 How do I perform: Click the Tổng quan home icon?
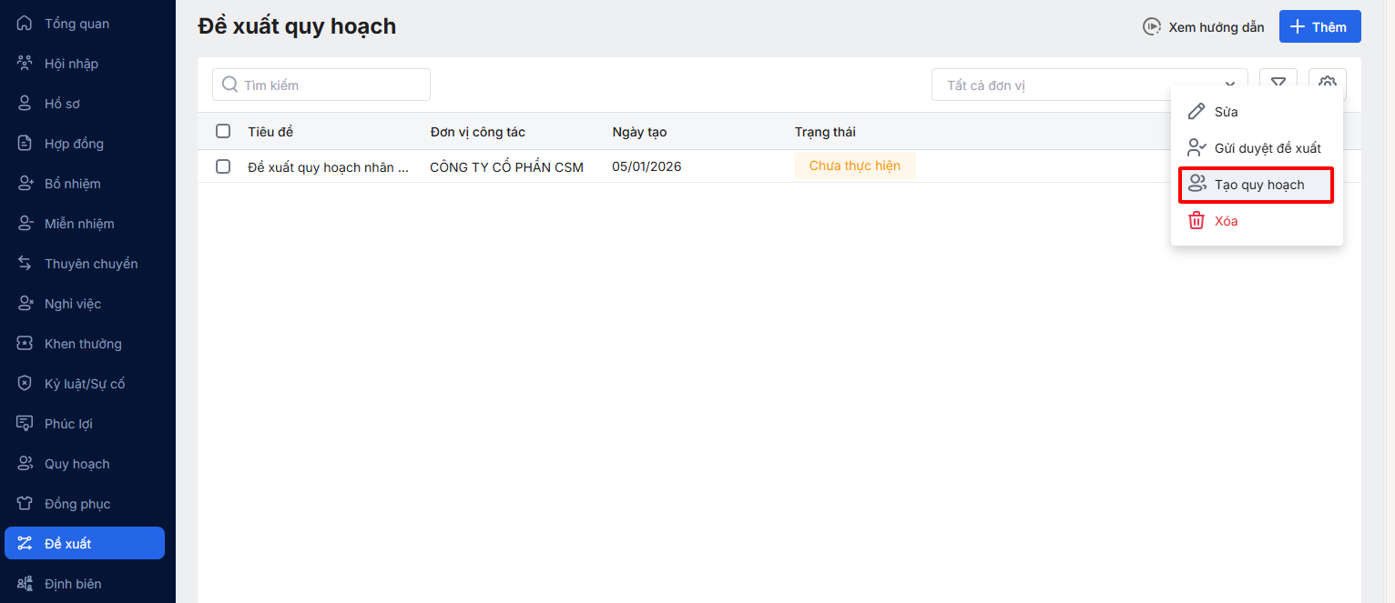pyautogui.click(x=25, y=24)
